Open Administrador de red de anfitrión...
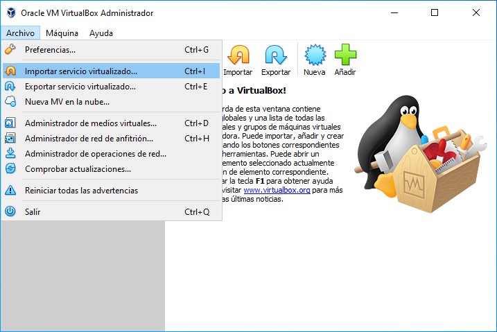Screen dimensions: 497x332 (x=111, y=139)
